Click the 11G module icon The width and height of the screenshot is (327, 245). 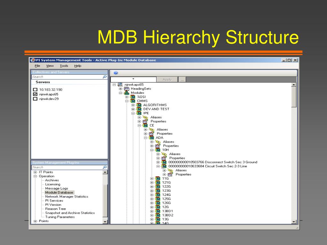click(x=158, y=179)
